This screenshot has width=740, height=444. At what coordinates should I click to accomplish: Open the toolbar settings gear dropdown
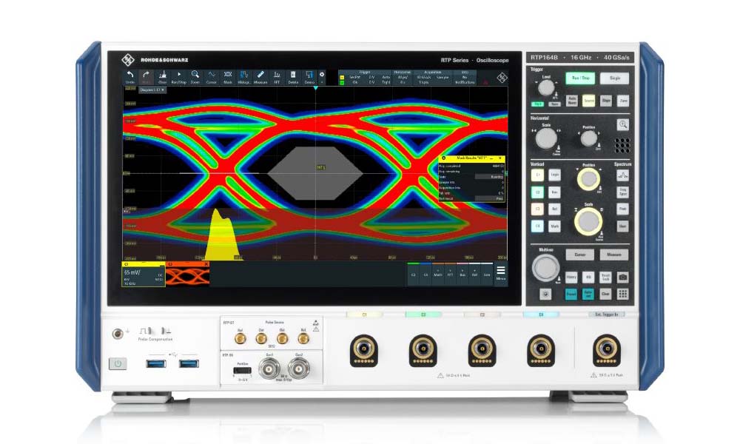click(x=322, y=75)
